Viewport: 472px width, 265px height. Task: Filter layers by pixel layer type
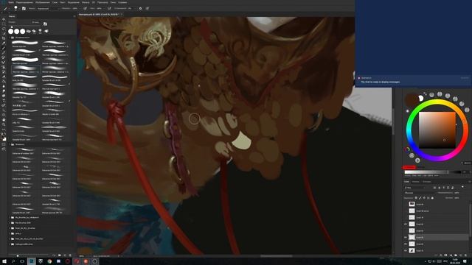tap(435, 188)
